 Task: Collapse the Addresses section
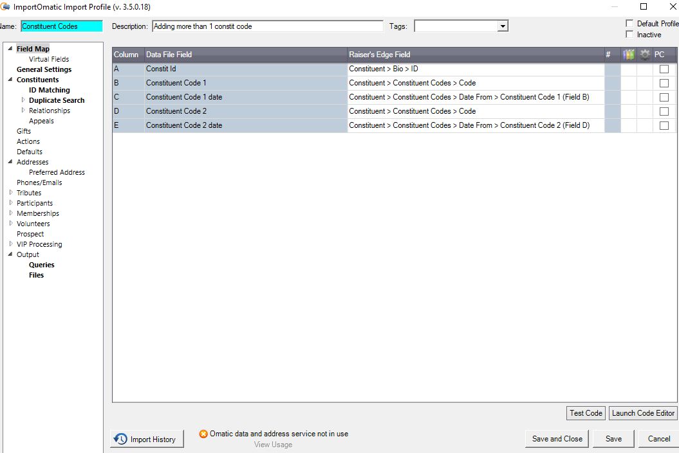click(x=9, y=162)
